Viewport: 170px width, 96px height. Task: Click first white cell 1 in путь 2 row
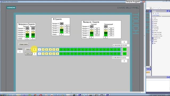point(40,54)
